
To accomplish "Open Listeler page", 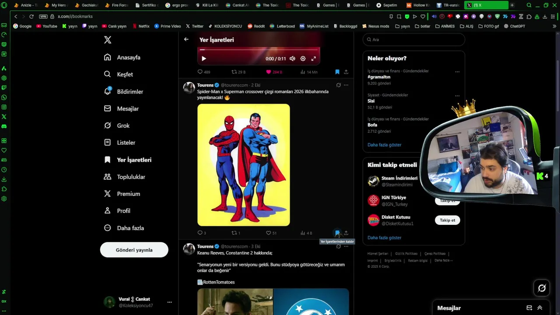I will [x=119, y=143].
